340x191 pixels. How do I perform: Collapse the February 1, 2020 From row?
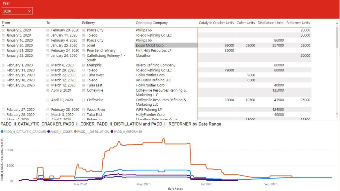tap(3, 65)
